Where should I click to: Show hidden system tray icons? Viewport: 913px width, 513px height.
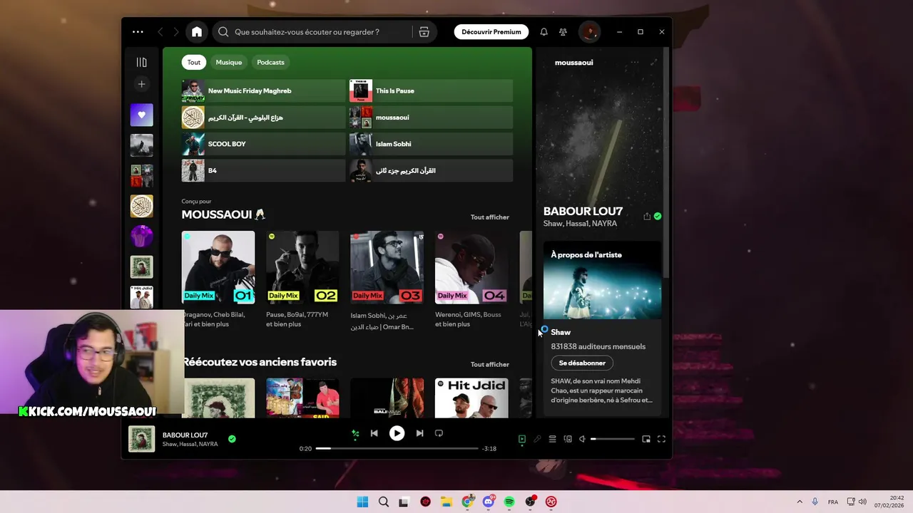click(x=800, y=502)
